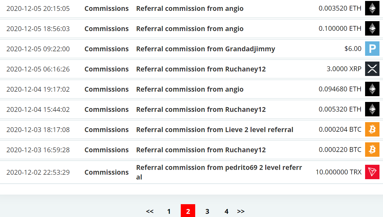This screenshot has height=217, width=383.
Task: Jump to page 4 in pagination
Action: pyautogui.click(x=227, y=211)
